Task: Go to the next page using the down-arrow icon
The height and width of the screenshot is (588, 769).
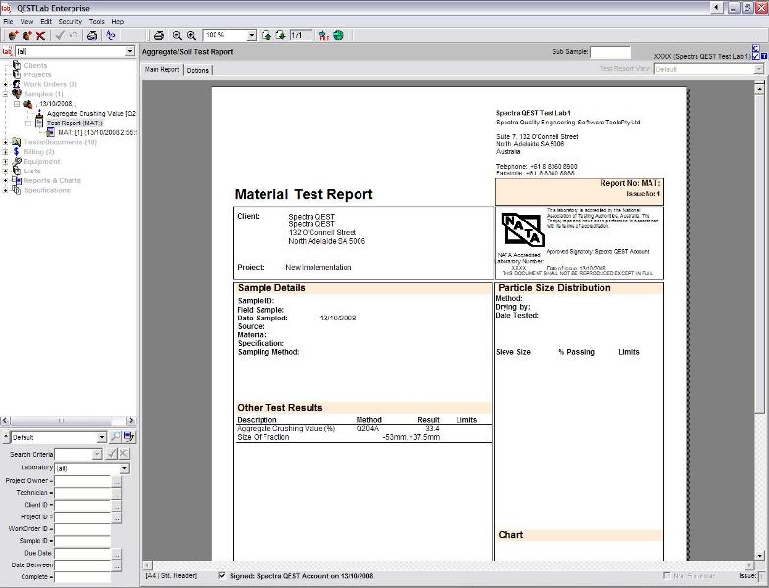Action: coord(278,35)
